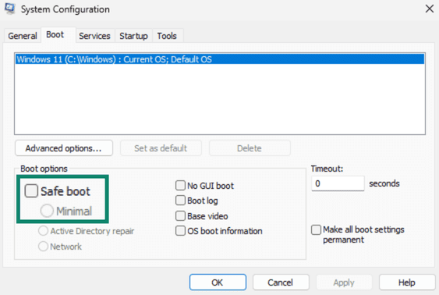
Task: Open Advanced options dialog
Action: (64, 148)
